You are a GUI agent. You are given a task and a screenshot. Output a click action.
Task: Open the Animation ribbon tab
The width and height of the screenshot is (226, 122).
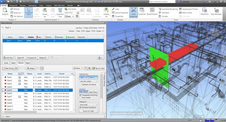[32, 6]
